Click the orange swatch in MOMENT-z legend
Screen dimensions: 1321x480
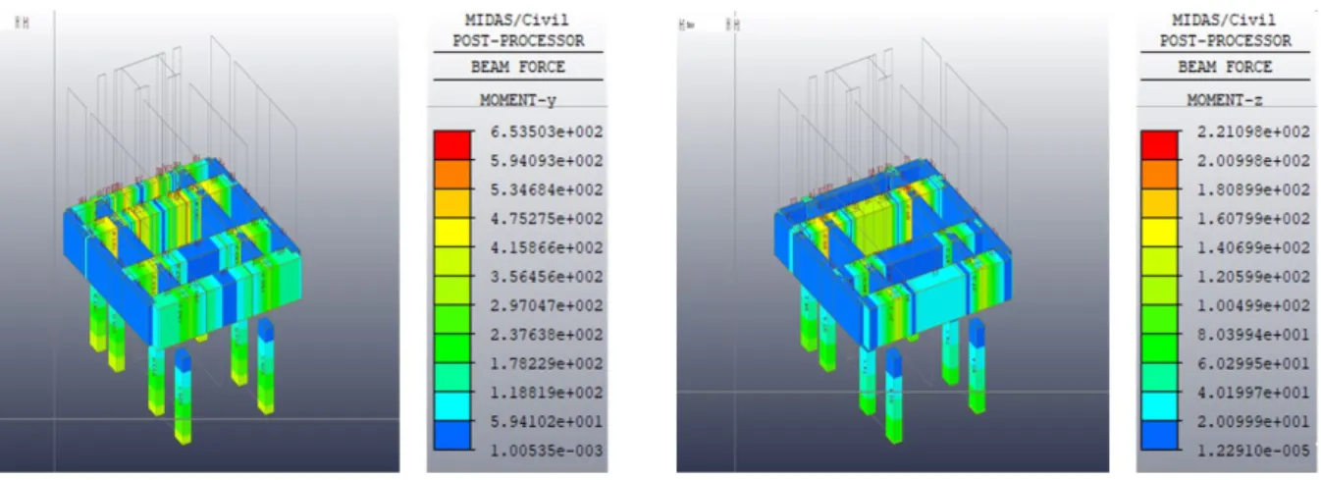pyautogui.click(x=1160, y=175)
